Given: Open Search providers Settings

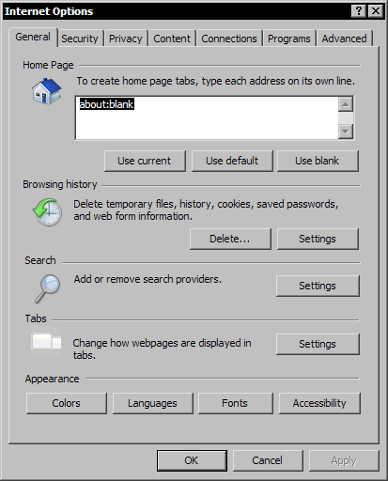Looking at the screenshot, I should [318, 286].
